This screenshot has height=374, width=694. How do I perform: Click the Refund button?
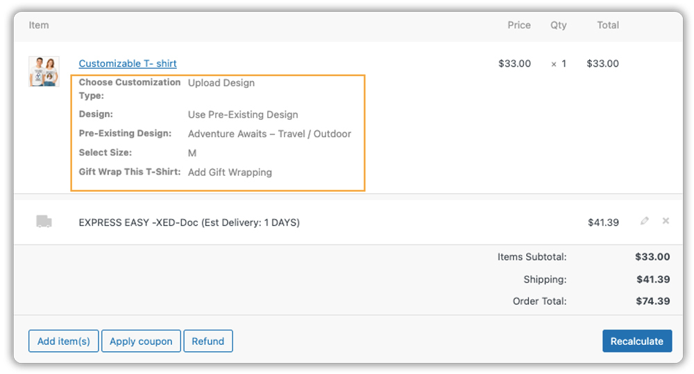[x=208, y=341]
